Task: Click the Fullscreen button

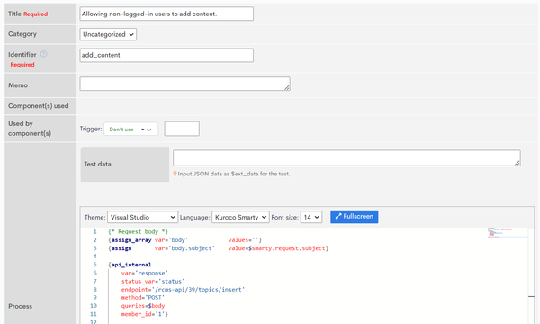Action: pos(355,217)
